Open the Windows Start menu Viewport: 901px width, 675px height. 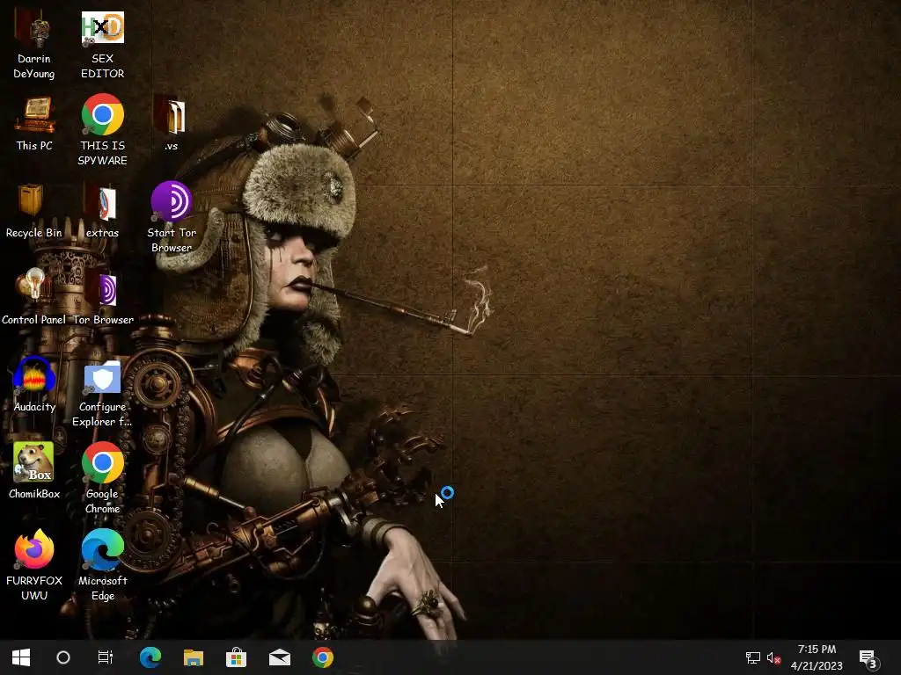pos(21,657)
